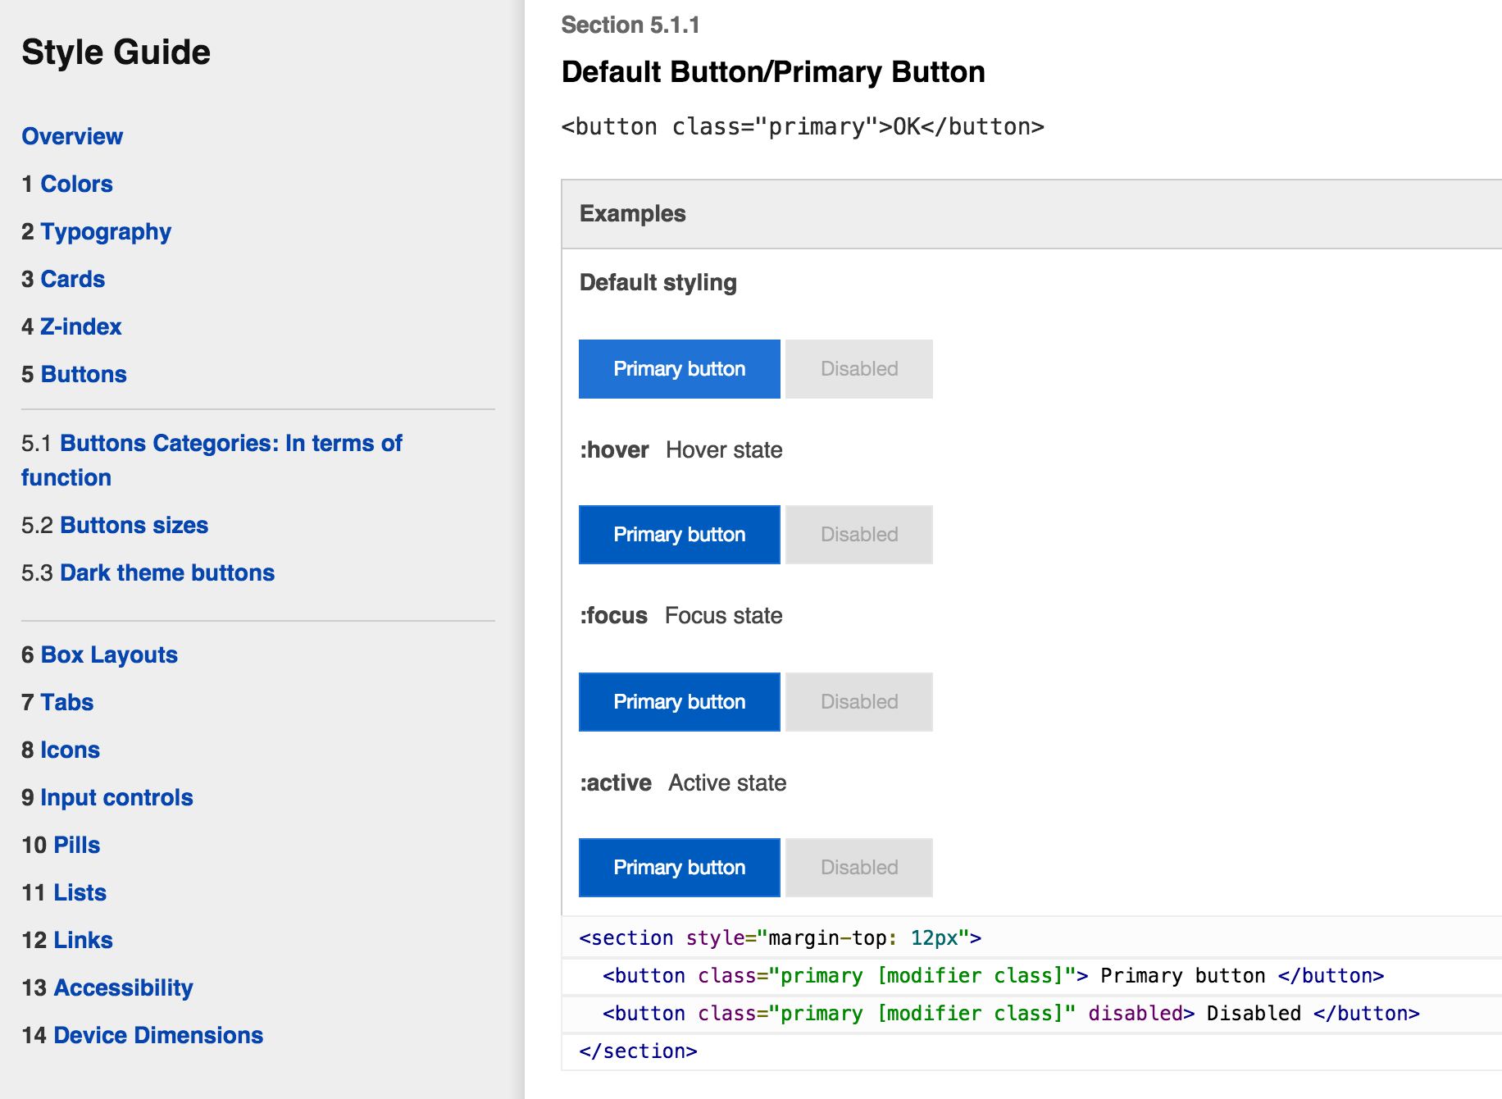Viewport: 1502px width, 1099px height.
Task: Go to 5.2 Buttons sizes
Action: tap(115, 525)
